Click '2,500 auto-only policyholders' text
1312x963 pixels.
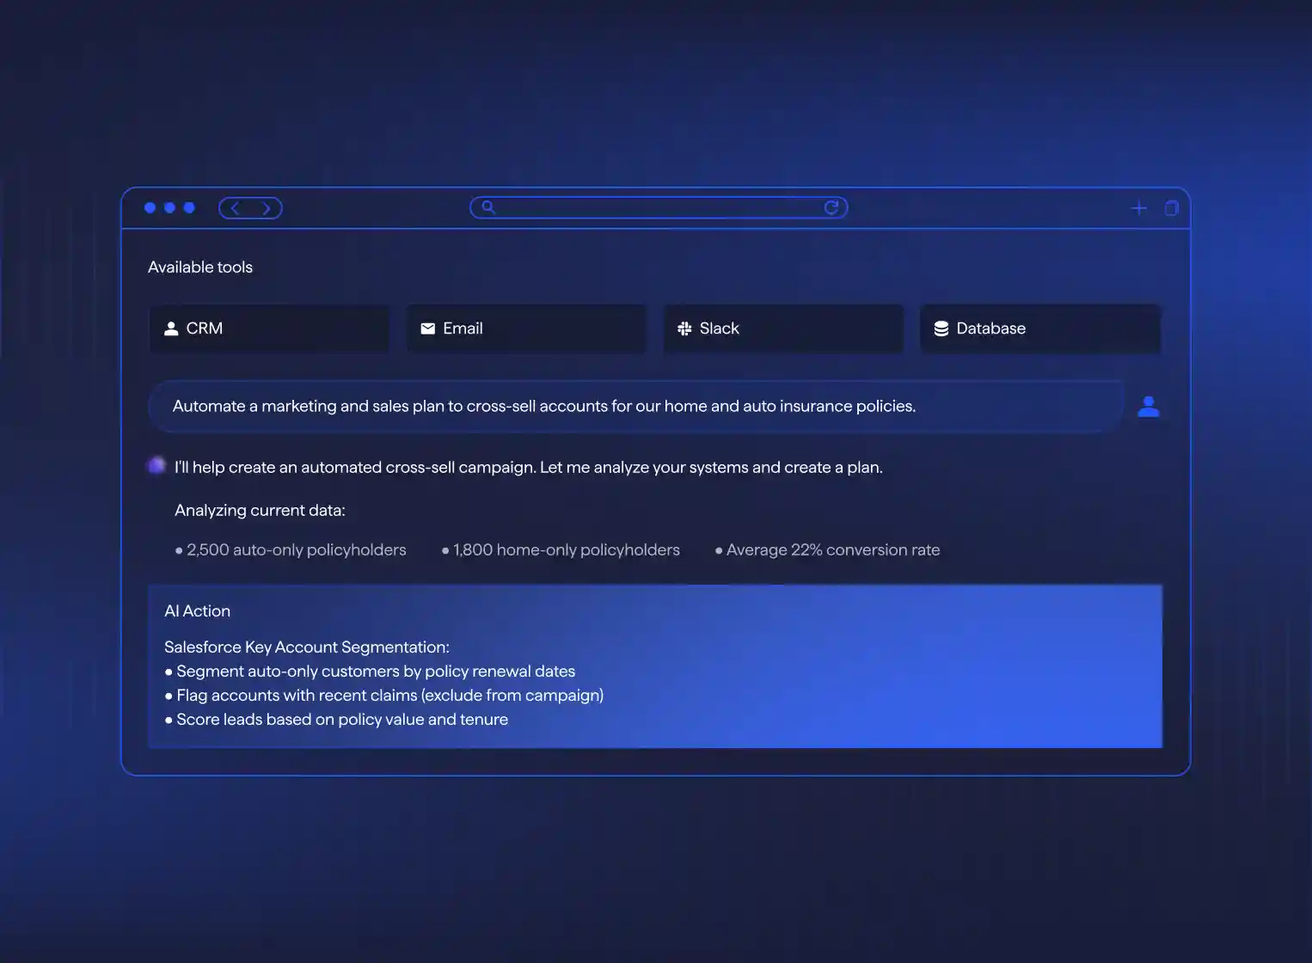point(297,549)
